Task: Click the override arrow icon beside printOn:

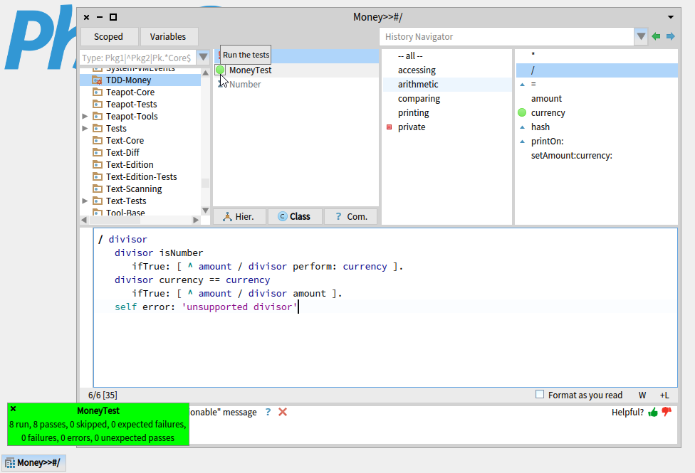Action: [x=522, y=142]
